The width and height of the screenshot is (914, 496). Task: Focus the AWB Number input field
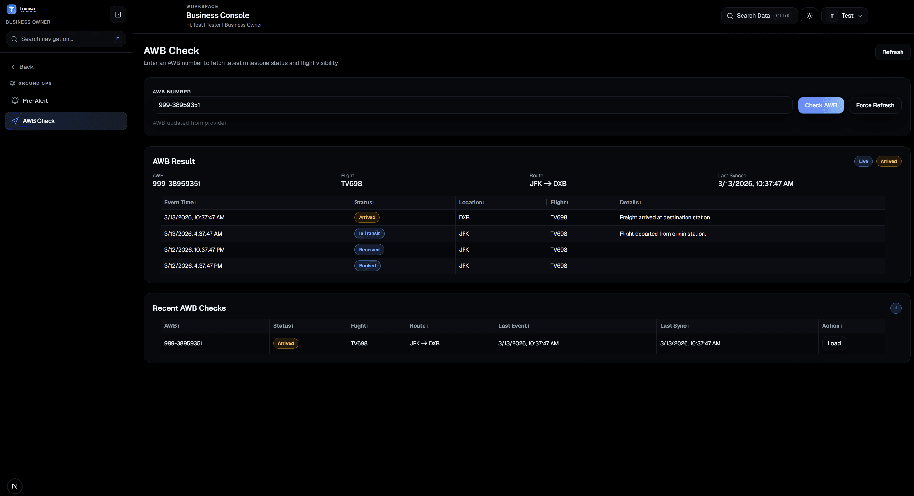[x=472, y=105]
